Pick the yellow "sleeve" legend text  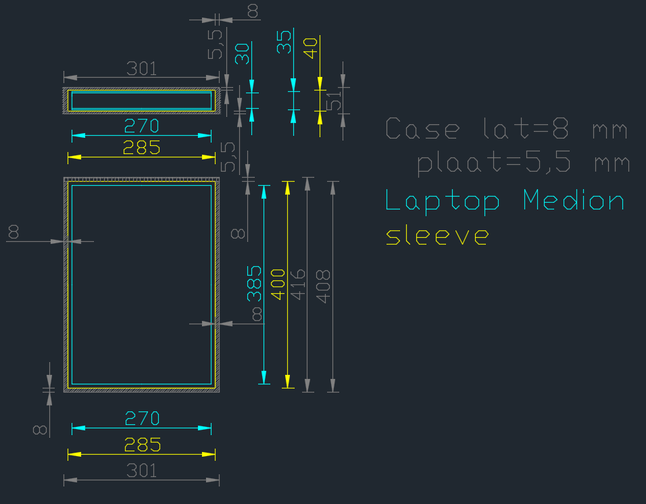(437, 236)
